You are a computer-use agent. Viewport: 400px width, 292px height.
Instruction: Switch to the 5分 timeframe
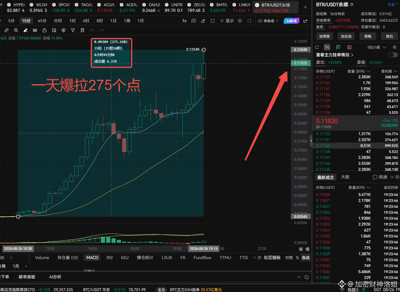(11, 21)
